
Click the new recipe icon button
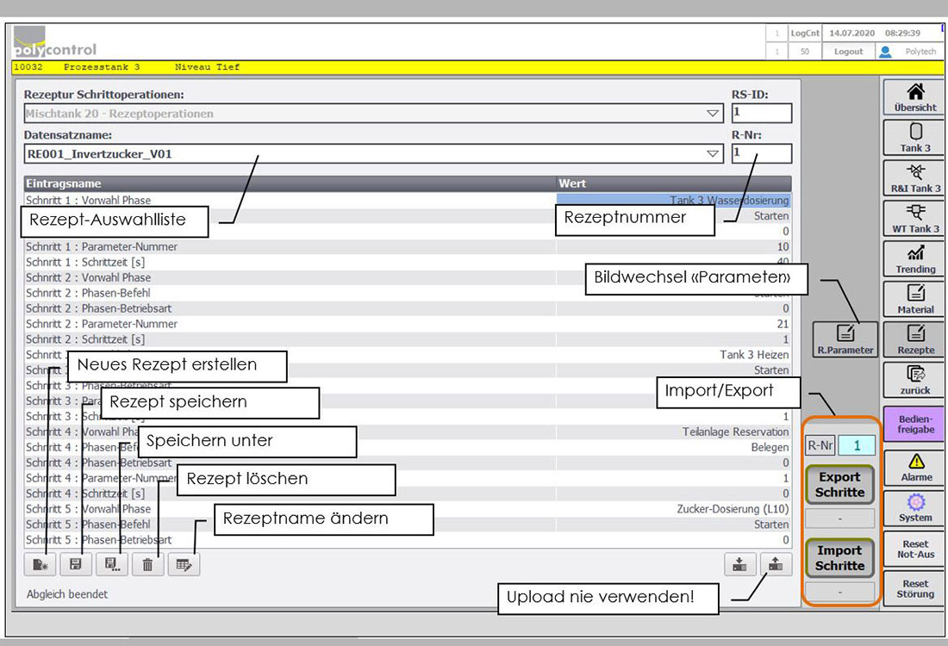tap(41, 565)
